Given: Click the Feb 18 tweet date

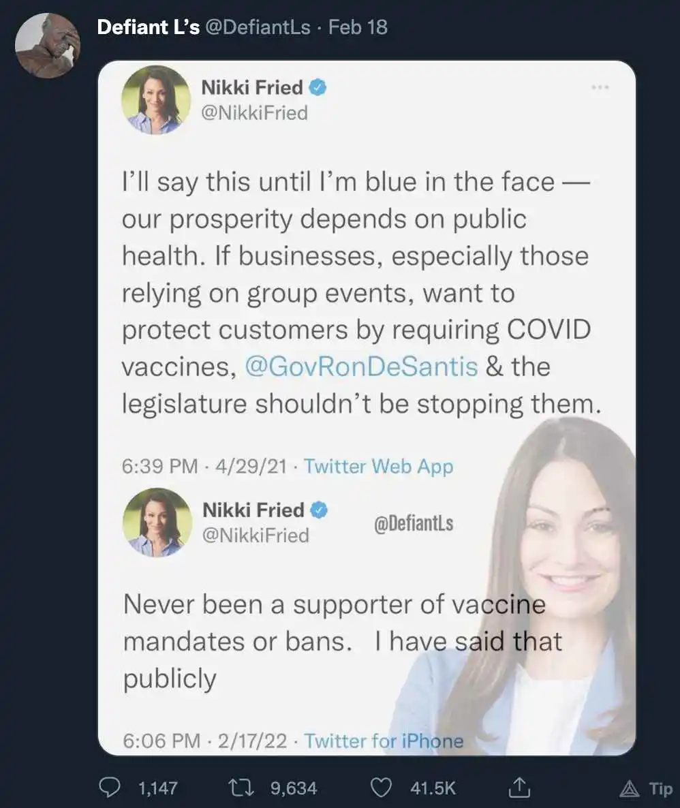Looking at the screenshot, I should point(358,27).
